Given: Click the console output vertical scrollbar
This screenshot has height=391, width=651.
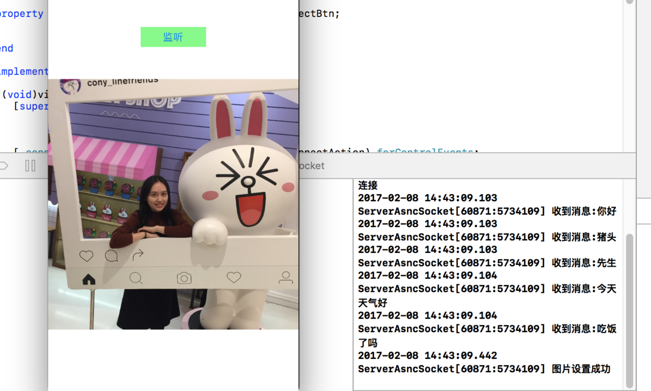Looking at the screenshot, I should pyautogui.click(x=629, y=310).
